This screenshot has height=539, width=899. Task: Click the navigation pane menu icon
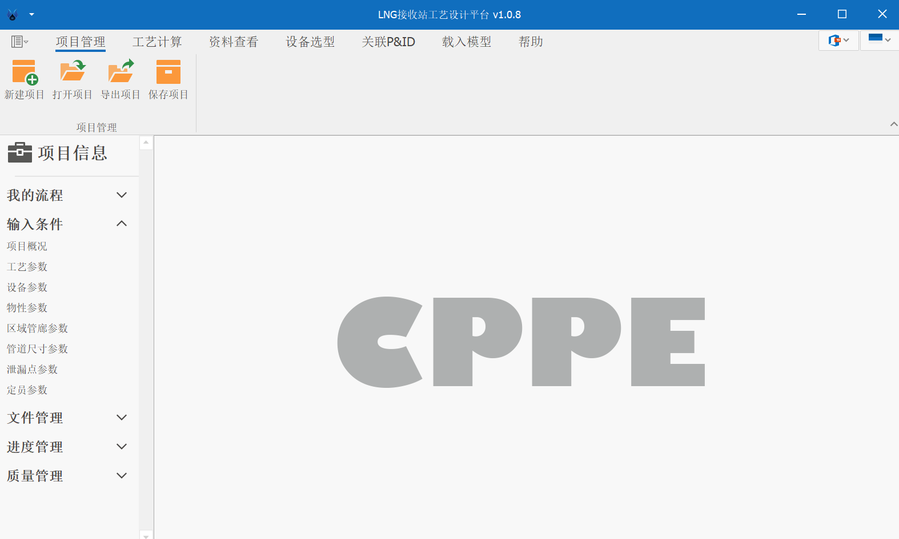coord(19,42)
